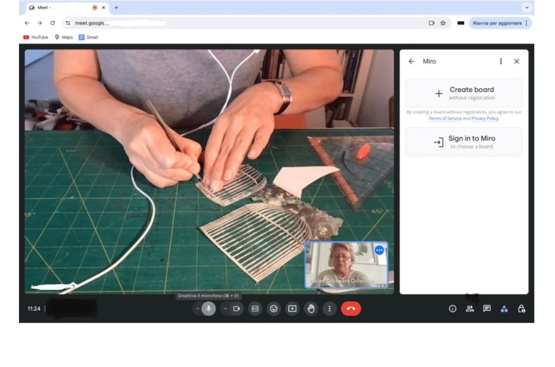Expand the camera video settings arrow
The height and width of the screenshot is (367, 555).
click(225, 309)
